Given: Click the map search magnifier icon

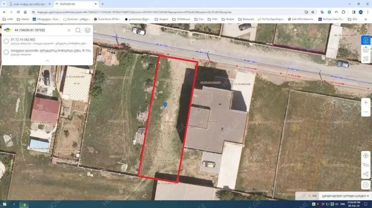Looking at the screenshot, I should click(78, 30).
